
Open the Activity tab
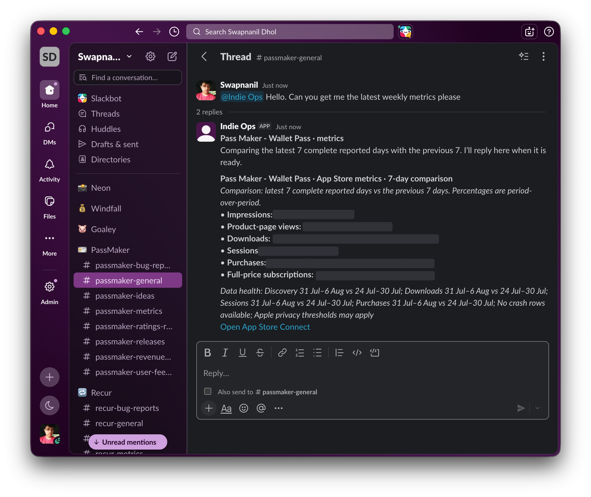49,171
